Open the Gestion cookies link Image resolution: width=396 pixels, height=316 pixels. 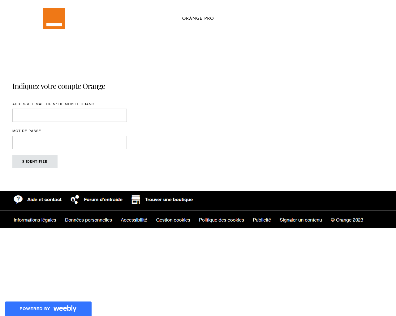coord(173,220)
